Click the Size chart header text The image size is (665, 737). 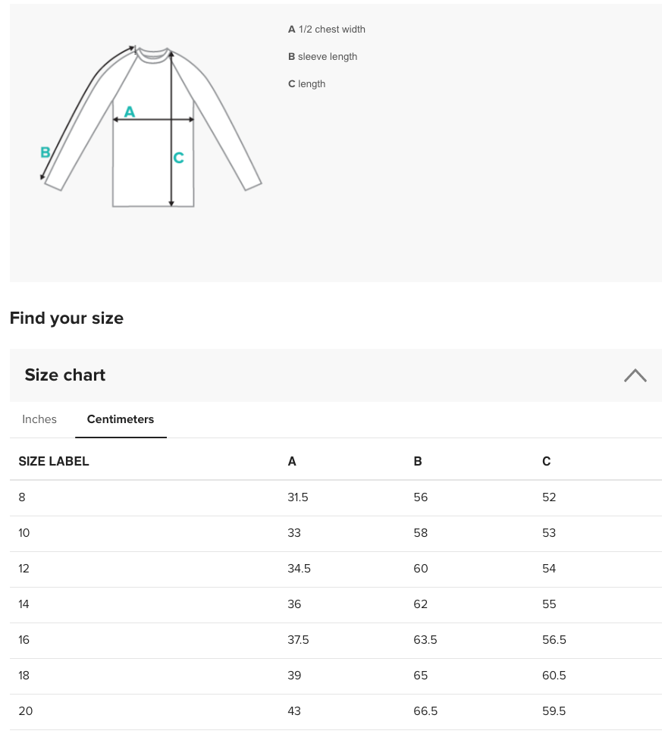pos(65,375)
